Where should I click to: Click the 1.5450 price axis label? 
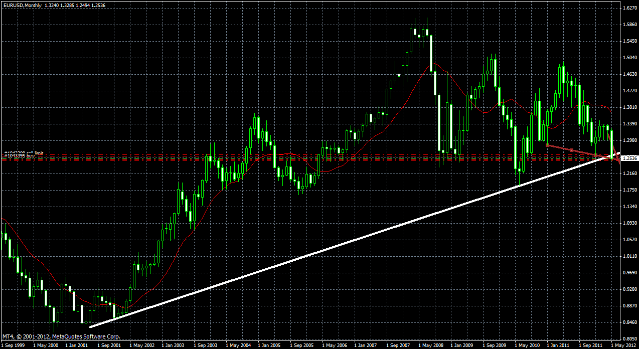tap(630, 41)
